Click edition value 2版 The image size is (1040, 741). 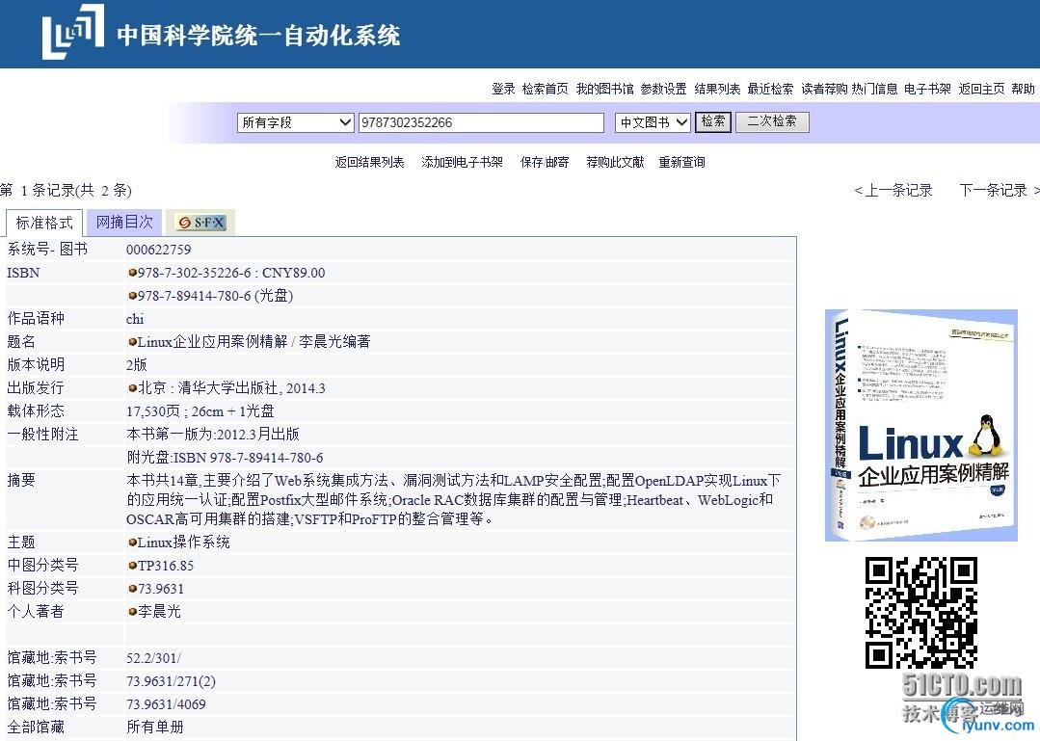click(137, 364)
